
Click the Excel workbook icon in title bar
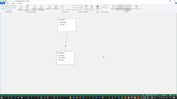pos(4,1)
